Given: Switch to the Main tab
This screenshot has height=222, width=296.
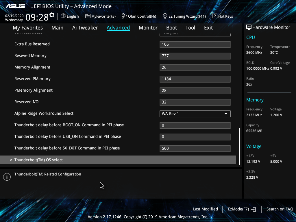Looking at the screenshot, I should click(x=58, y=28).
